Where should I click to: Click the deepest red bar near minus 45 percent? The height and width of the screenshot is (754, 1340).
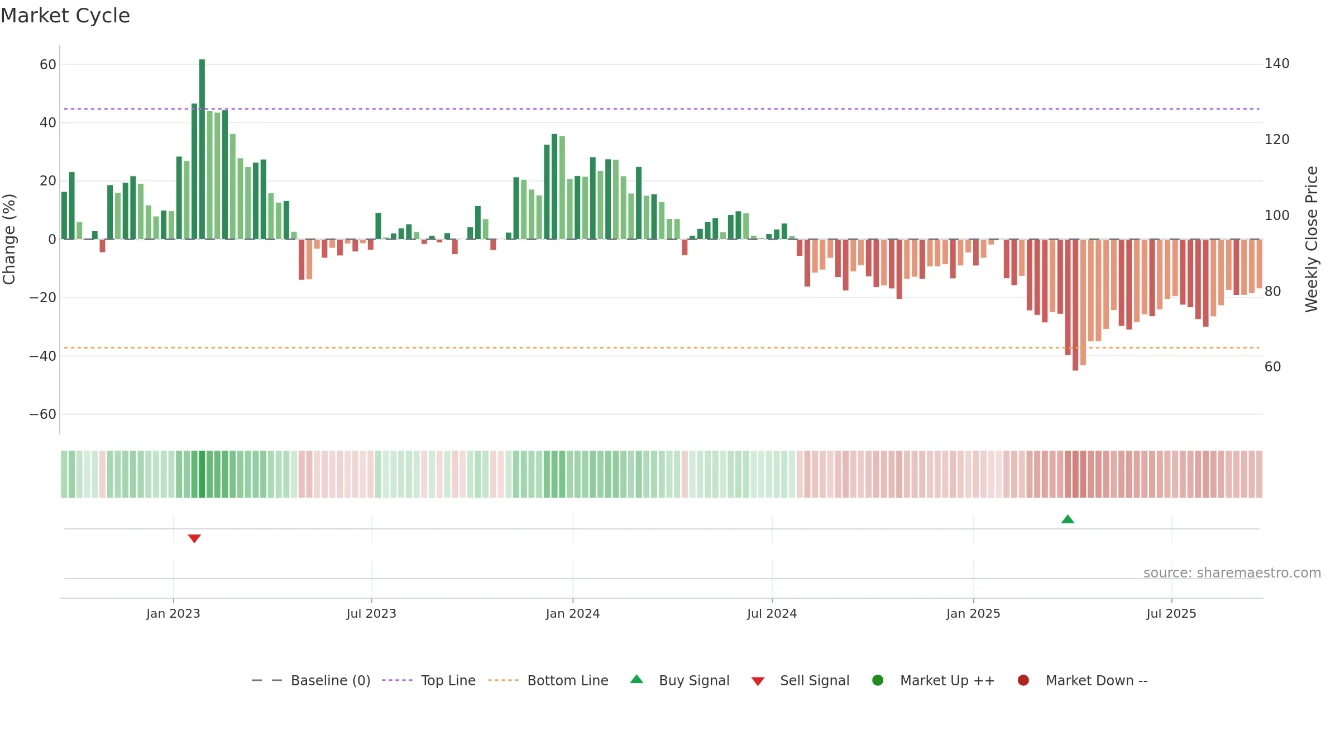click(x=1075, y=305)
